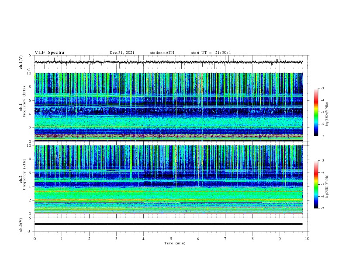Click tick label "8" on the Time axis
The width and height of the screenshot is (346, 268).
[253, 239]
